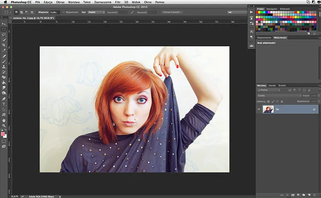
Task: Swap foreground and background colors
Action: (x=6, y=130)
